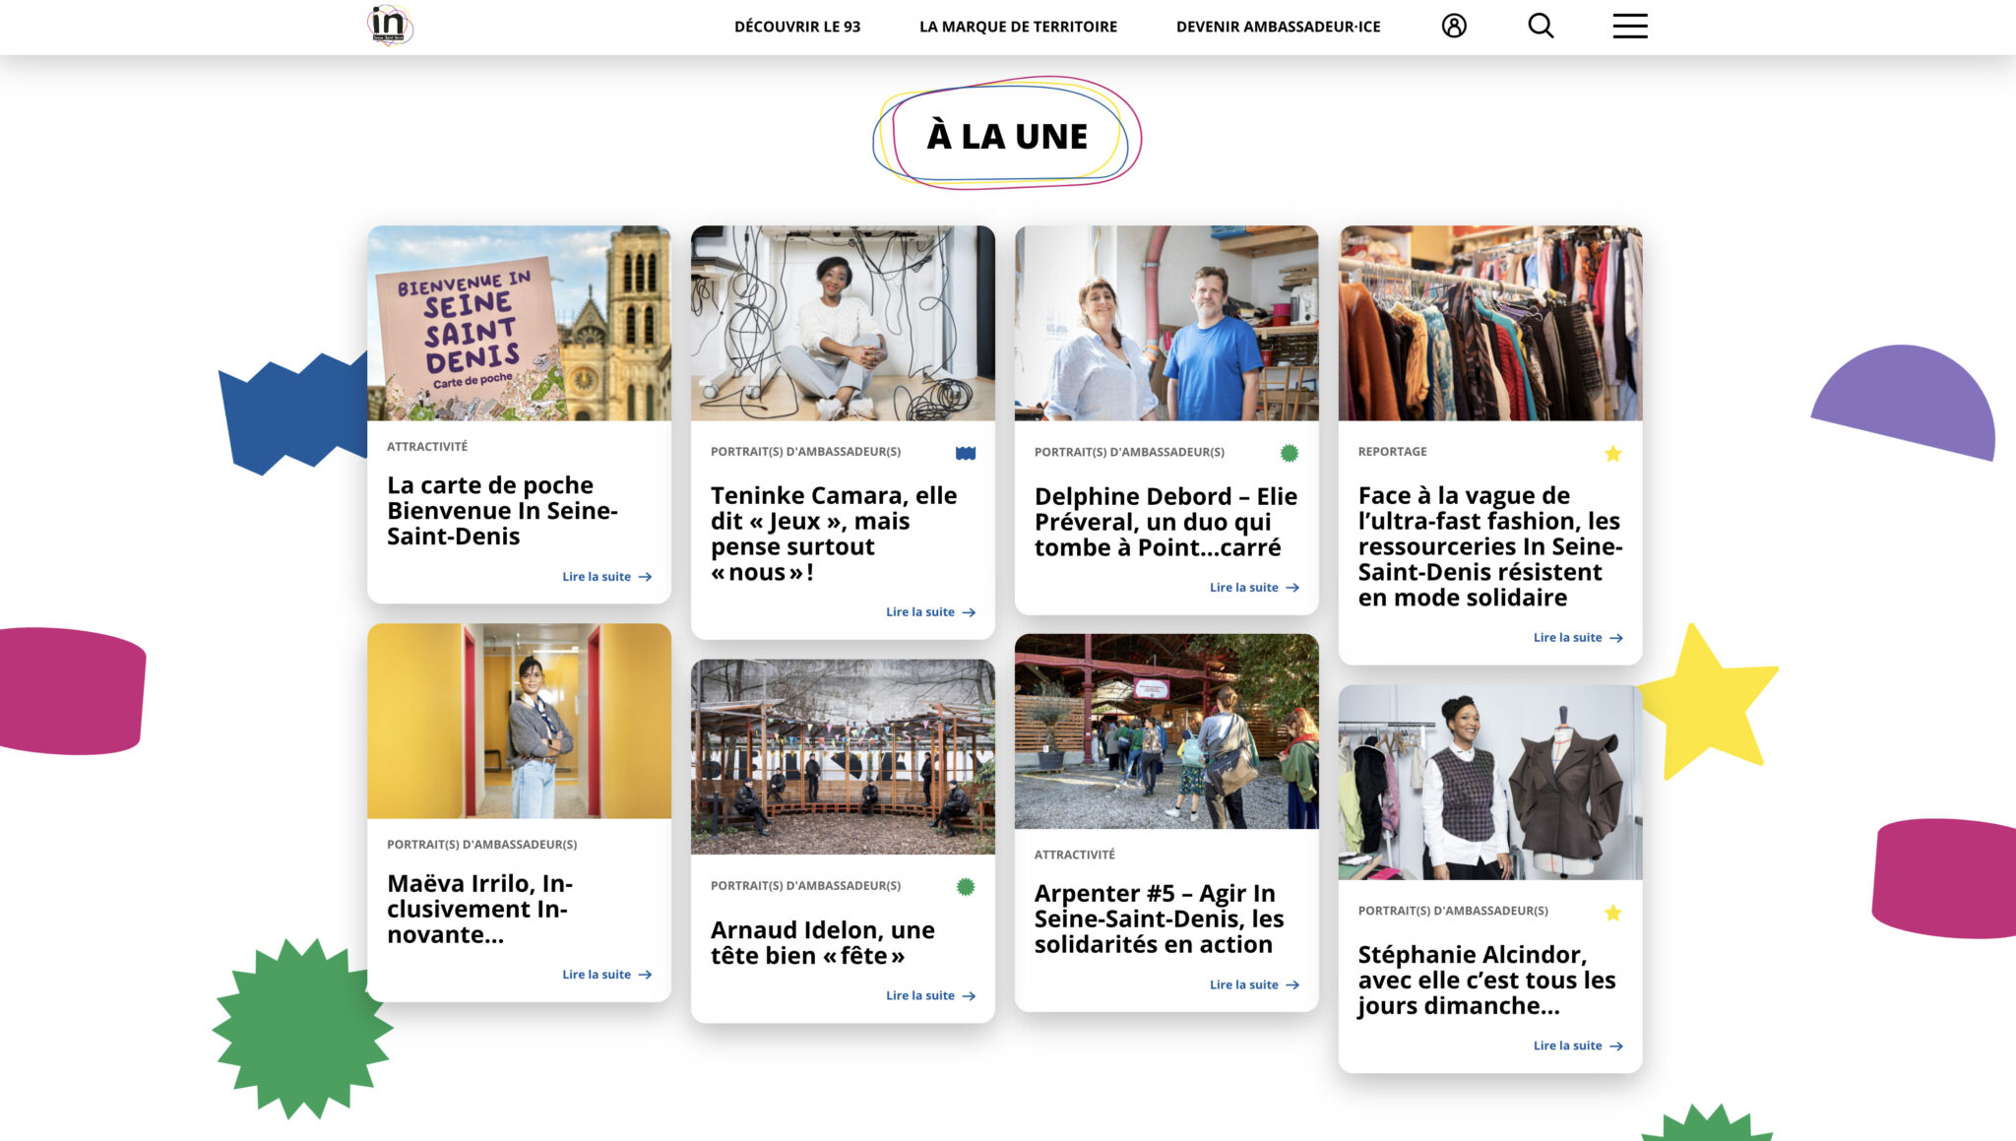Image resolution: width=2016 pixels, height=1141 pixels.
Task: Open Devenir ambassadeur·ice menu item
Action: point(1278,27)
